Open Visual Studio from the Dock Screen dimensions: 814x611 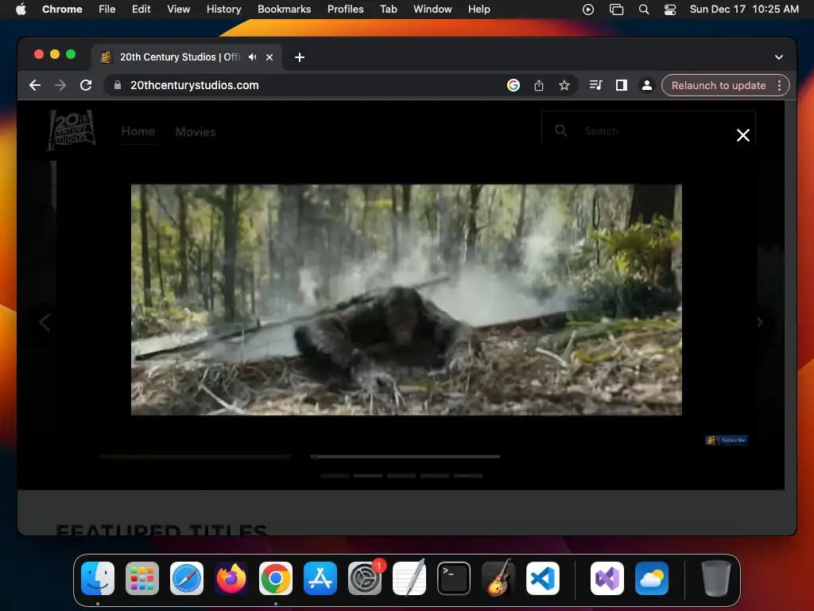point(607,578)
